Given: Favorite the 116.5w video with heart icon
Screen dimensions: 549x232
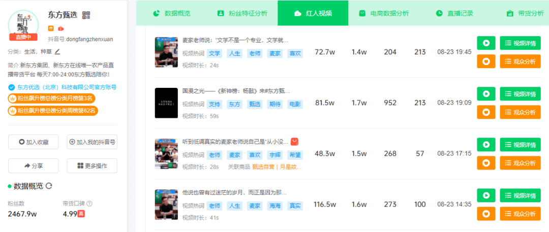Looking at the screenshot, I should tap(486, 213).
